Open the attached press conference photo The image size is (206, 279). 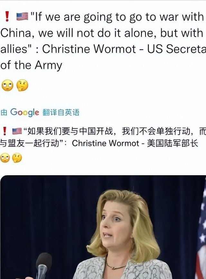103,227
